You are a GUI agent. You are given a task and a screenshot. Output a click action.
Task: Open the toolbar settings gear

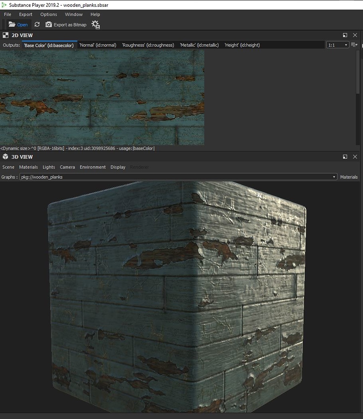96,24
